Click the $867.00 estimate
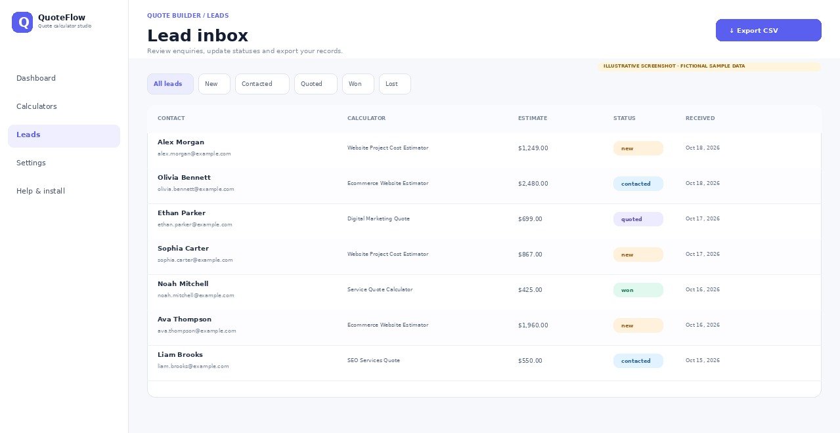 click(530, 255)
